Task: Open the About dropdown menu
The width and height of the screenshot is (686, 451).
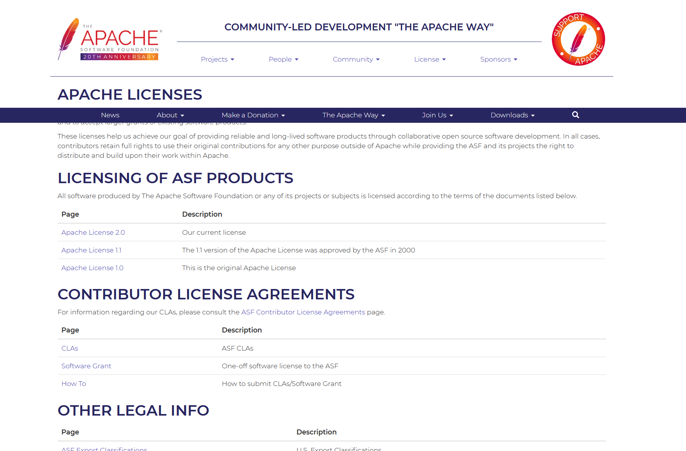Action: point(170,115)
